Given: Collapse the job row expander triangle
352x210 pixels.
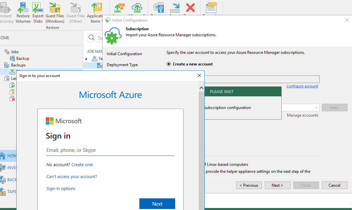Looking at the screenshot, I should point(86,59).
